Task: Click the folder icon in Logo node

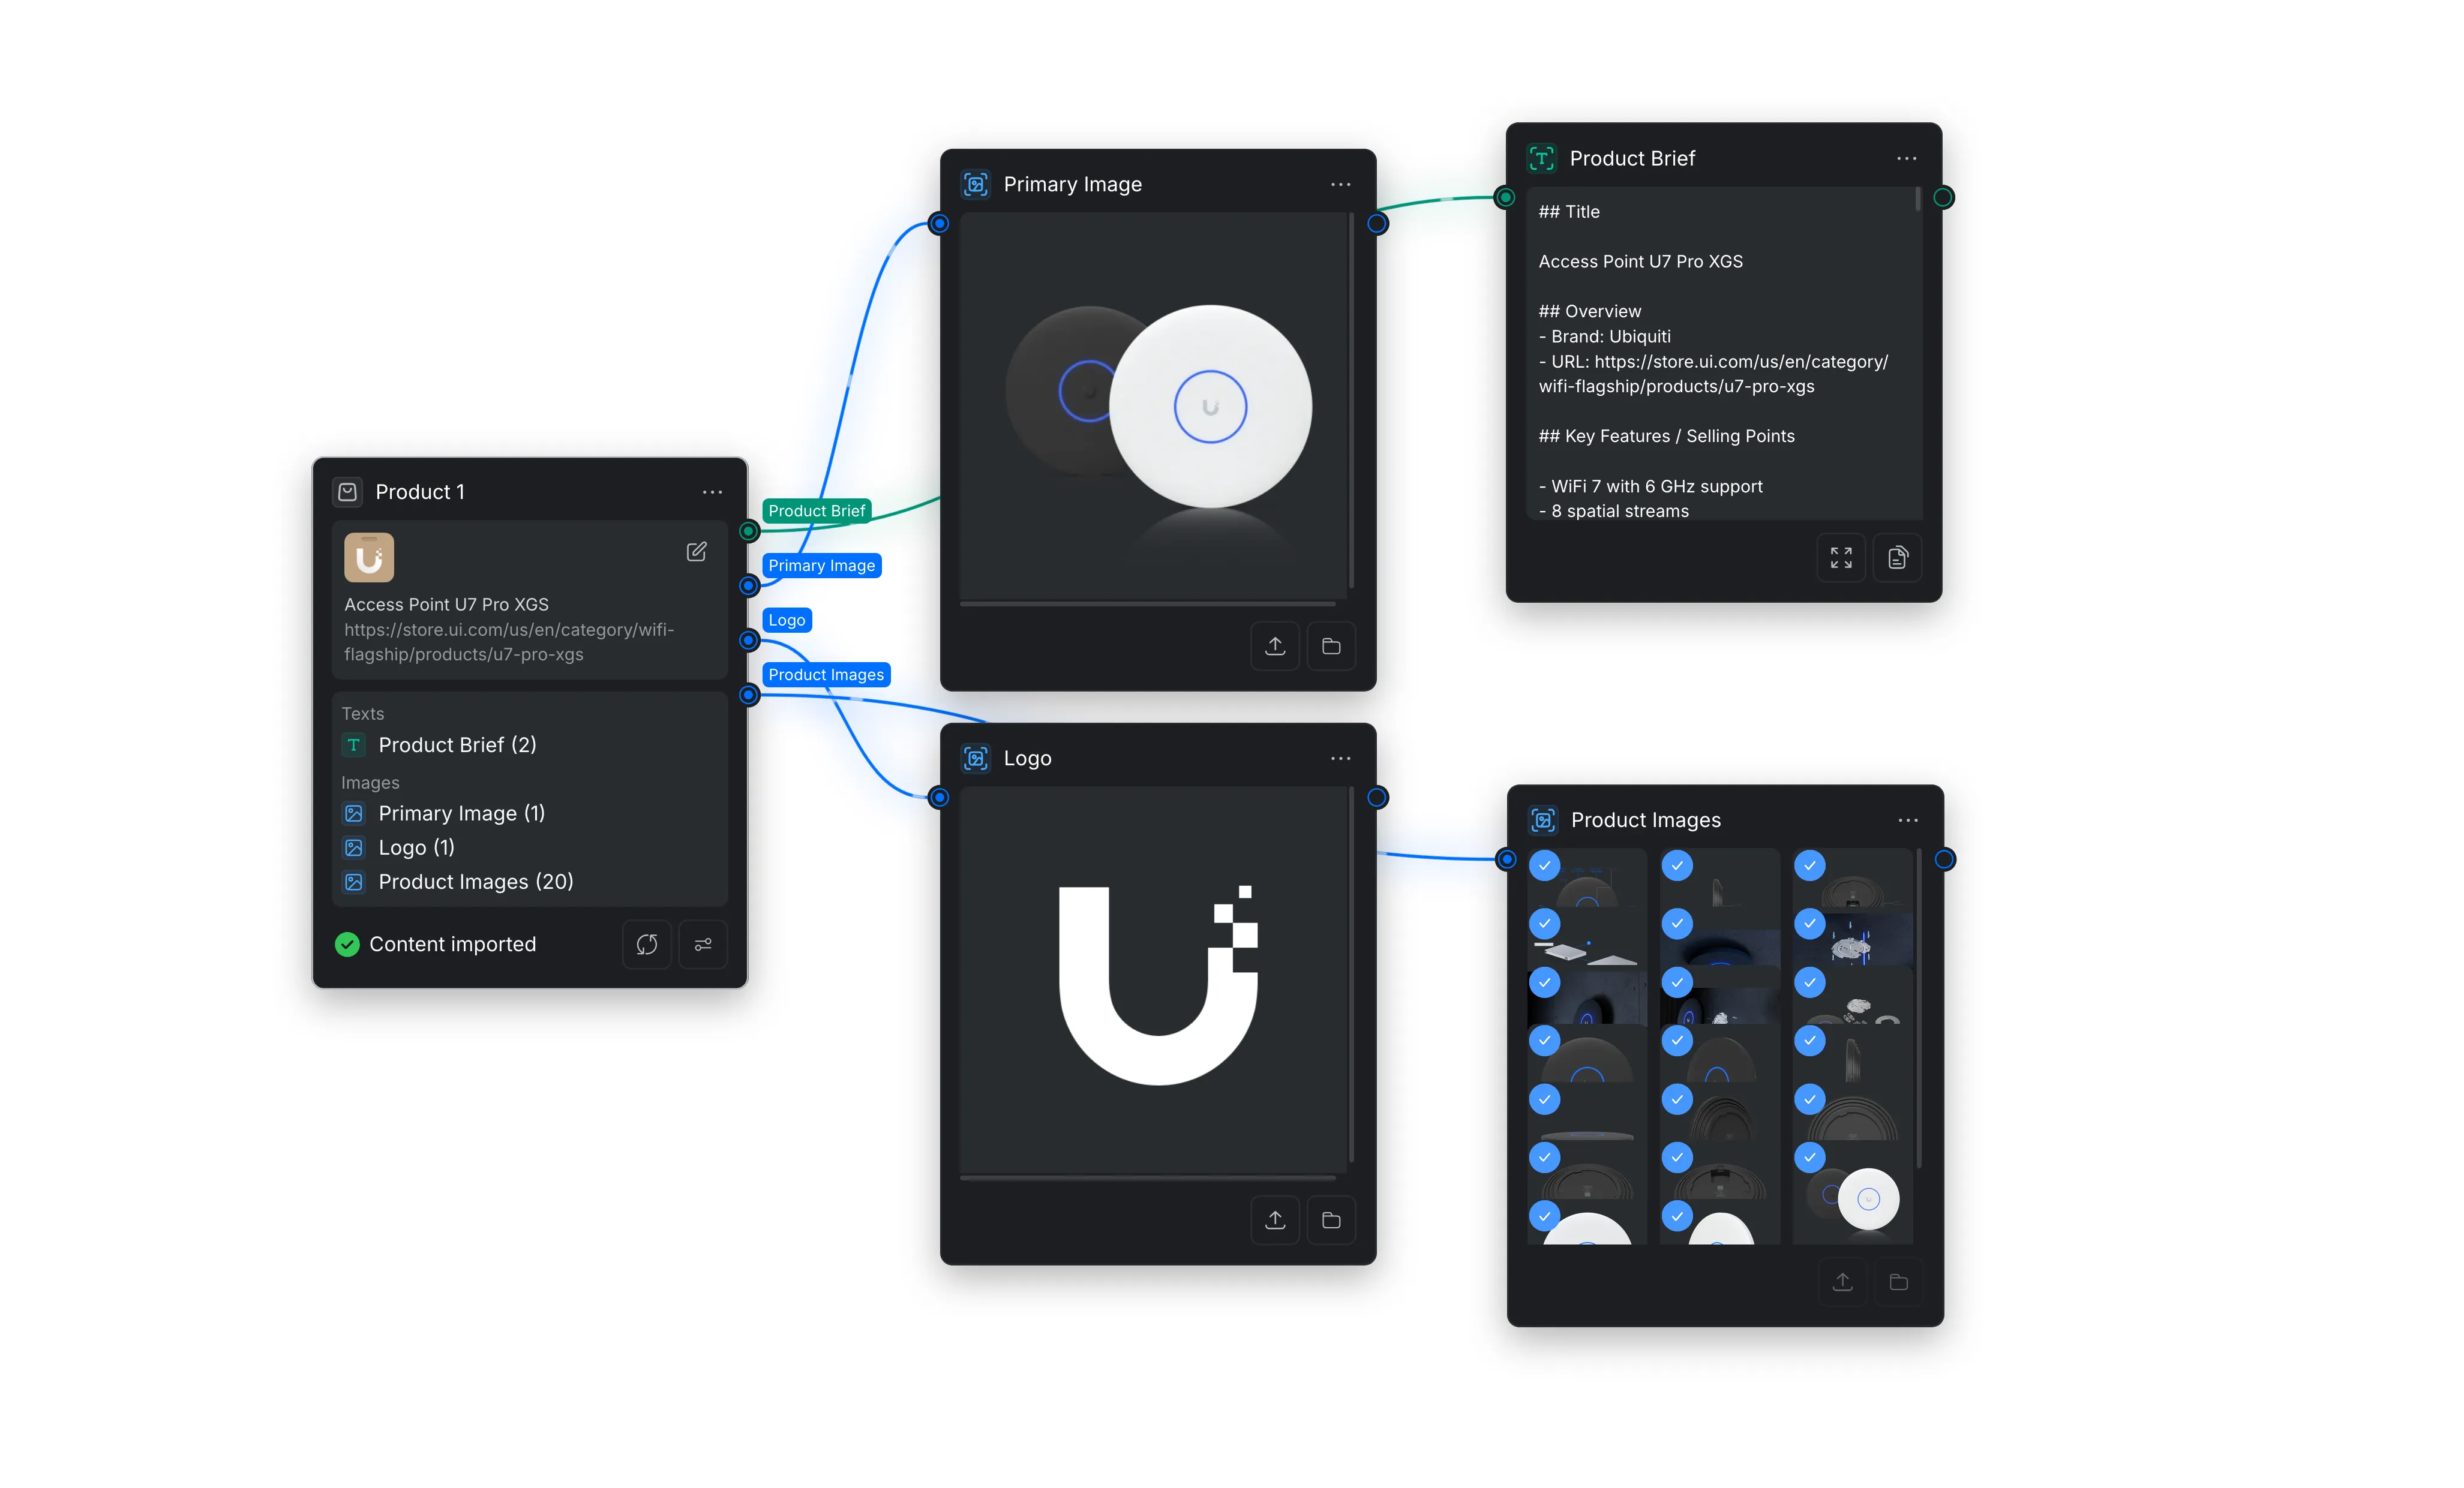Action: point(1331,1221)
